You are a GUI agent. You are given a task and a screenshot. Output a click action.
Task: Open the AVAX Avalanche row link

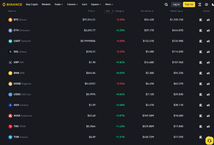[20, 116]
